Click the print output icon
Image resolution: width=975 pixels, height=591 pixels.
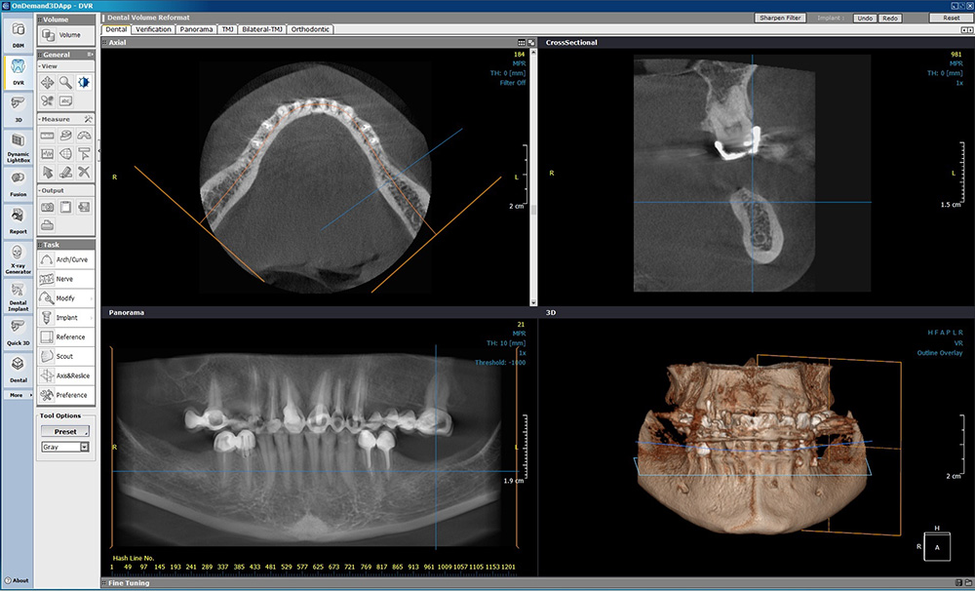[x=47, y=225]
